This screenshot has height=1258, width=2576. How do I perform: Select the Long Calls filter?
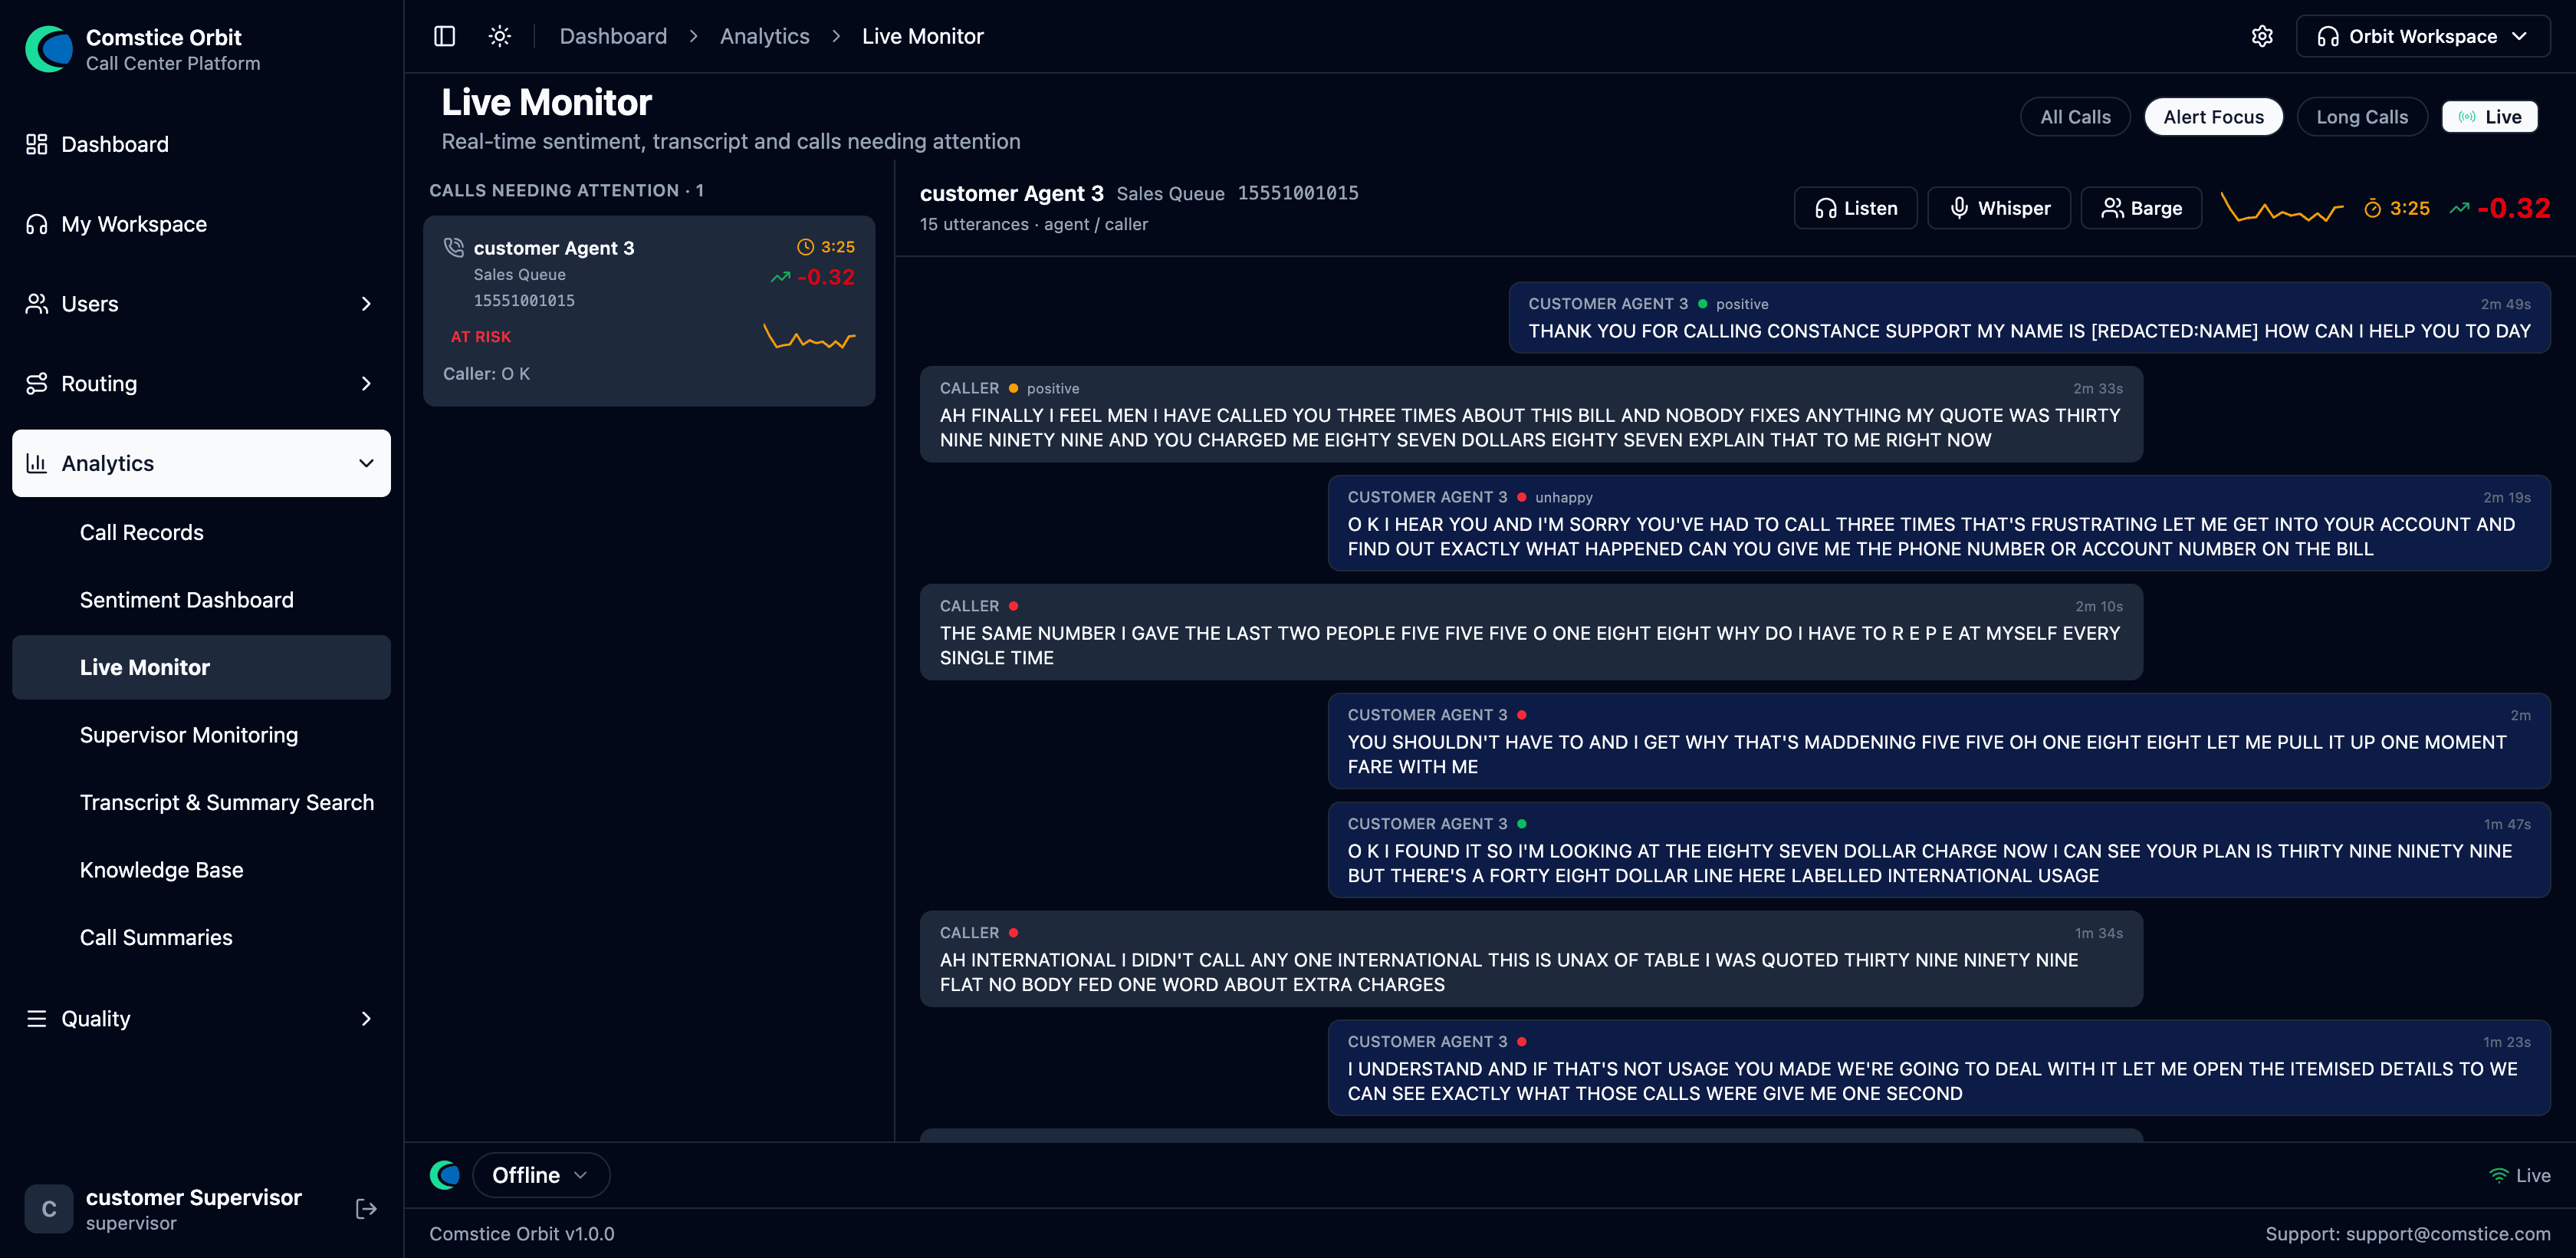2362,117
